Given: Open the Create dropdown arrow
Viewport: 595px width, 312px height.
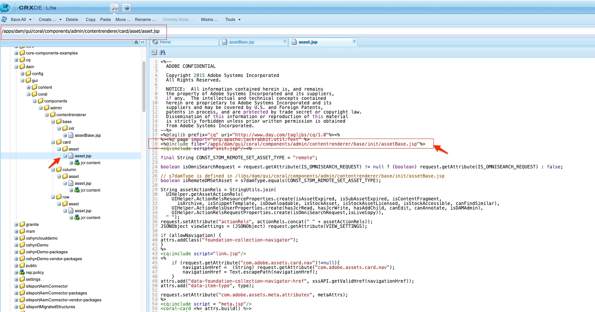Looking at the screenshot, I should pos(60,19).
